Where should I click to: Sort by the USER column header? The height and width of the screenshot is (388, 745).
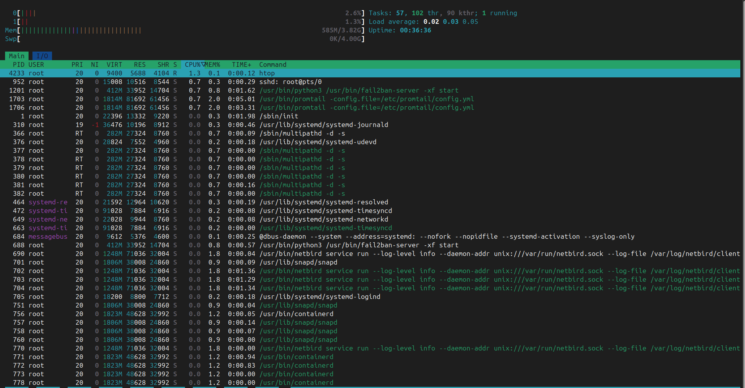tap(36, 64)
